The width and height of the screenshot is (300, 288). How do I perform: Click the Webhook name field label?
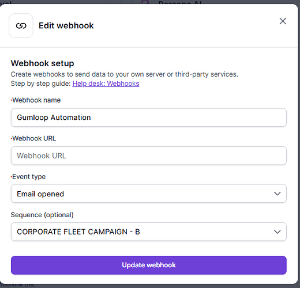tap(36, 100)
